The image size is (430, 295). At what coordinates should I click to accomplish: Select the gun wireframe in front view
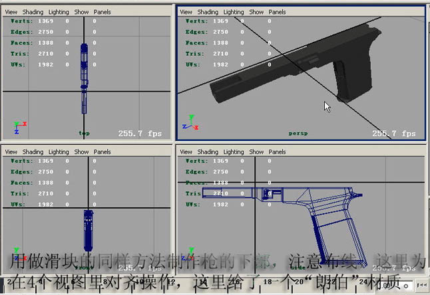pos(89,231)
